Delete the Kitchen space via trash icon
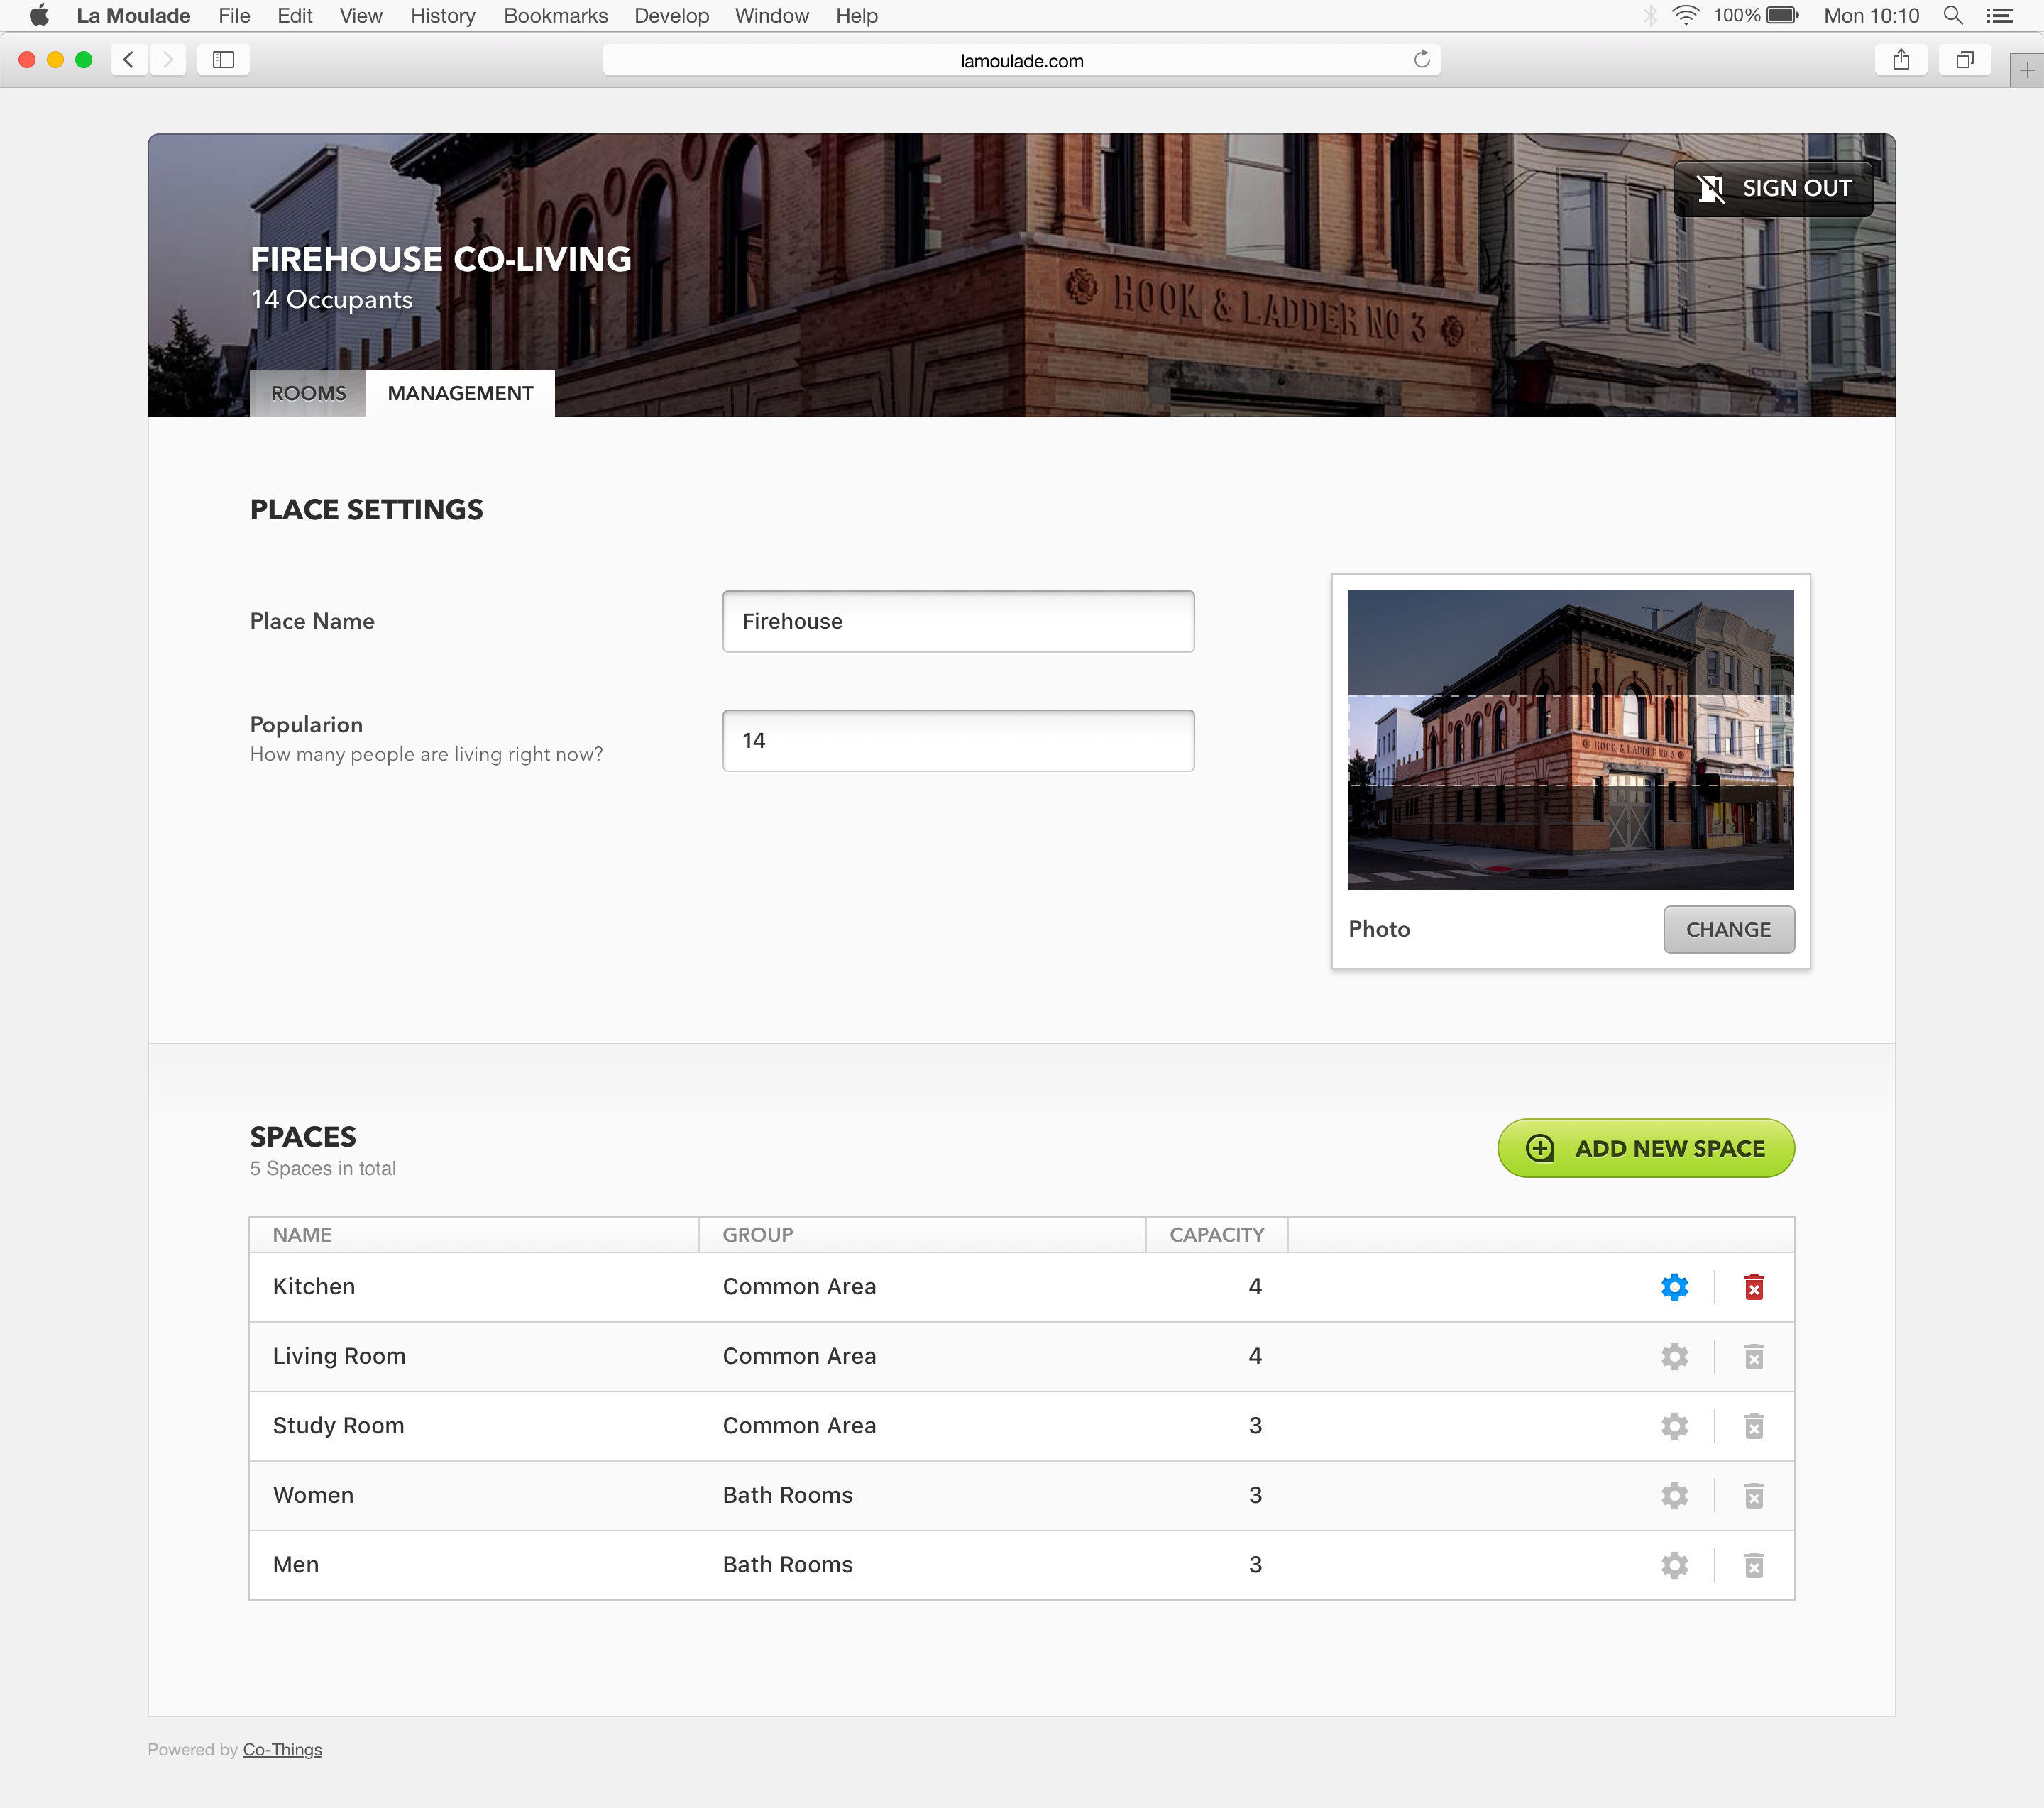 point(1753,1287)
